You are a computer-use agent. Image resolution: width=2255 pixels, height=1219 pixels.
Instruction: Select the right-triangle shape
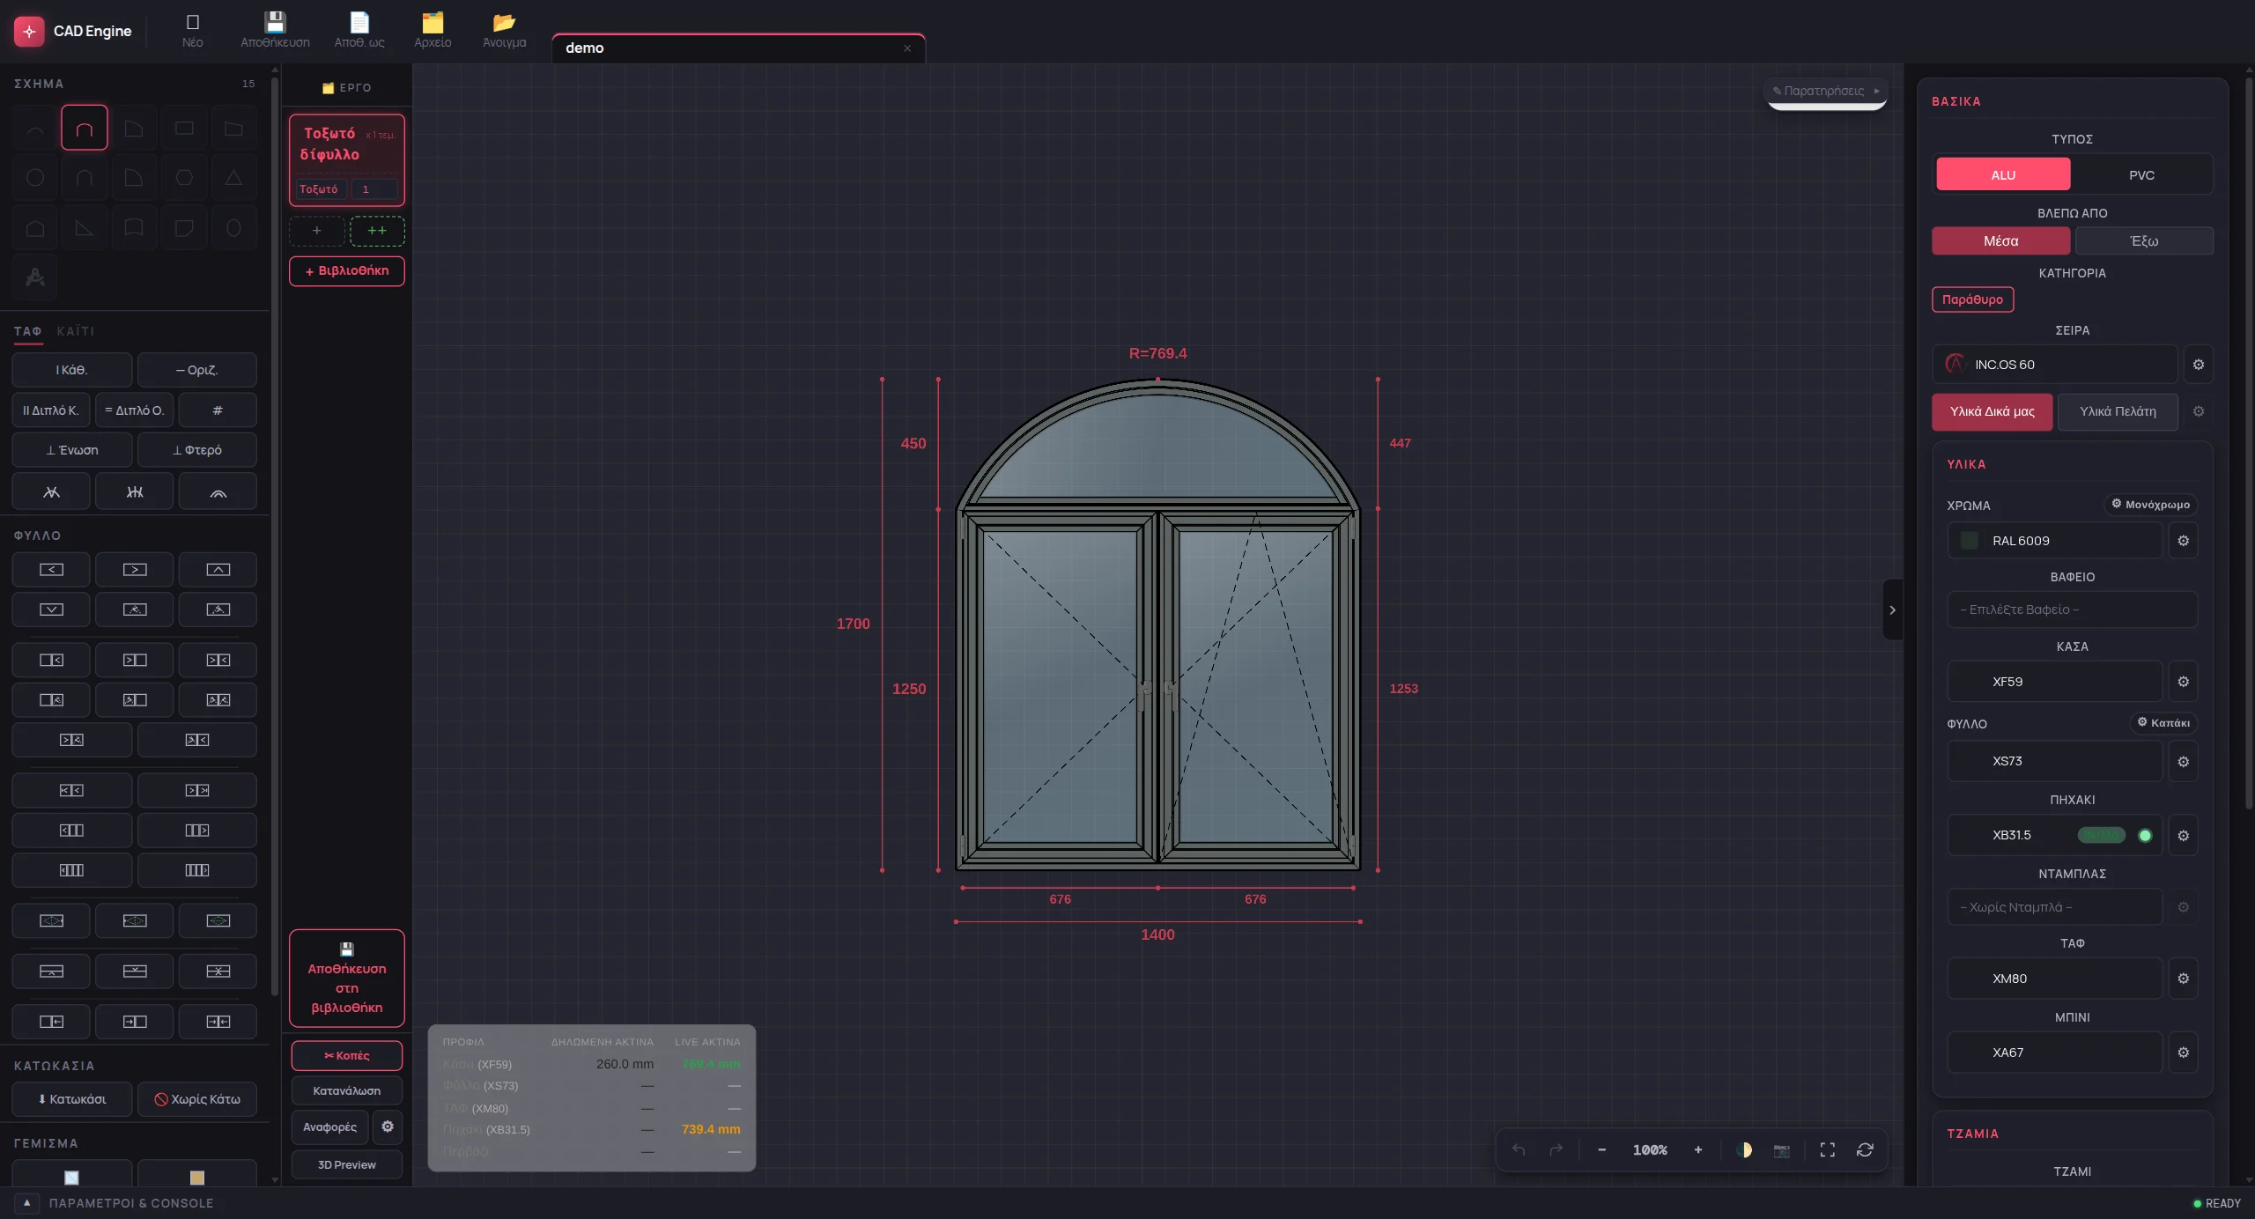(x=85, y=228)
